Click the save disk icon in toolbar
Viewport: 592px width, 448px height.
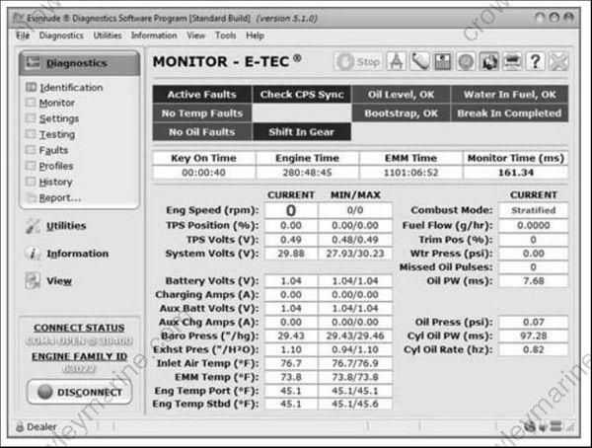(442, 61)
